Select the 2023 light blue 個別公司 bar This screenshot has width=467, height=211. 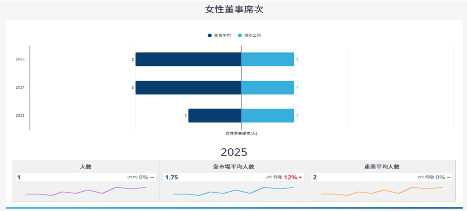(x=268, y=116)
